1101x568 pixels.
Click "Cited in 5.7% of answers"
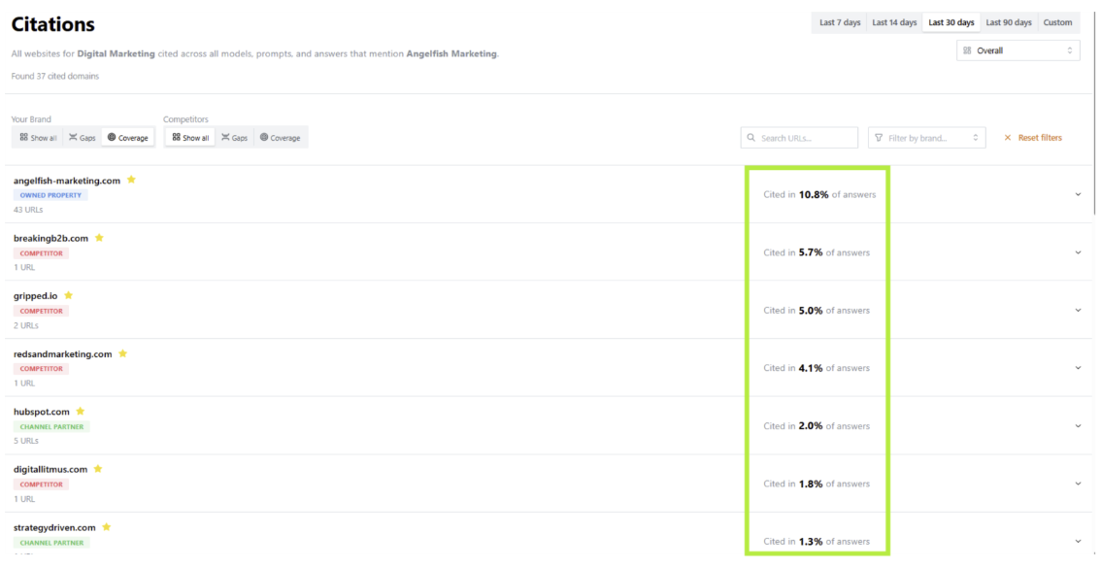(x=817, y=252)
